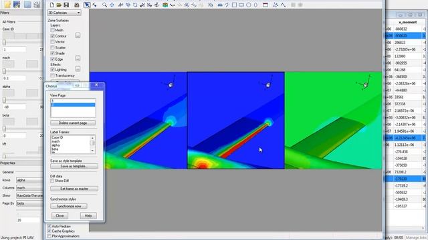The image size is (428, 240).
Task: Select the arrow Selector tool
Action: coord(87,5)
